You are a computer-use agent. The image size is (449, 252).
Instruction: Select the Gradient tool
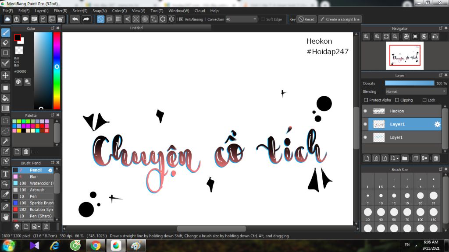click(6, 108)
